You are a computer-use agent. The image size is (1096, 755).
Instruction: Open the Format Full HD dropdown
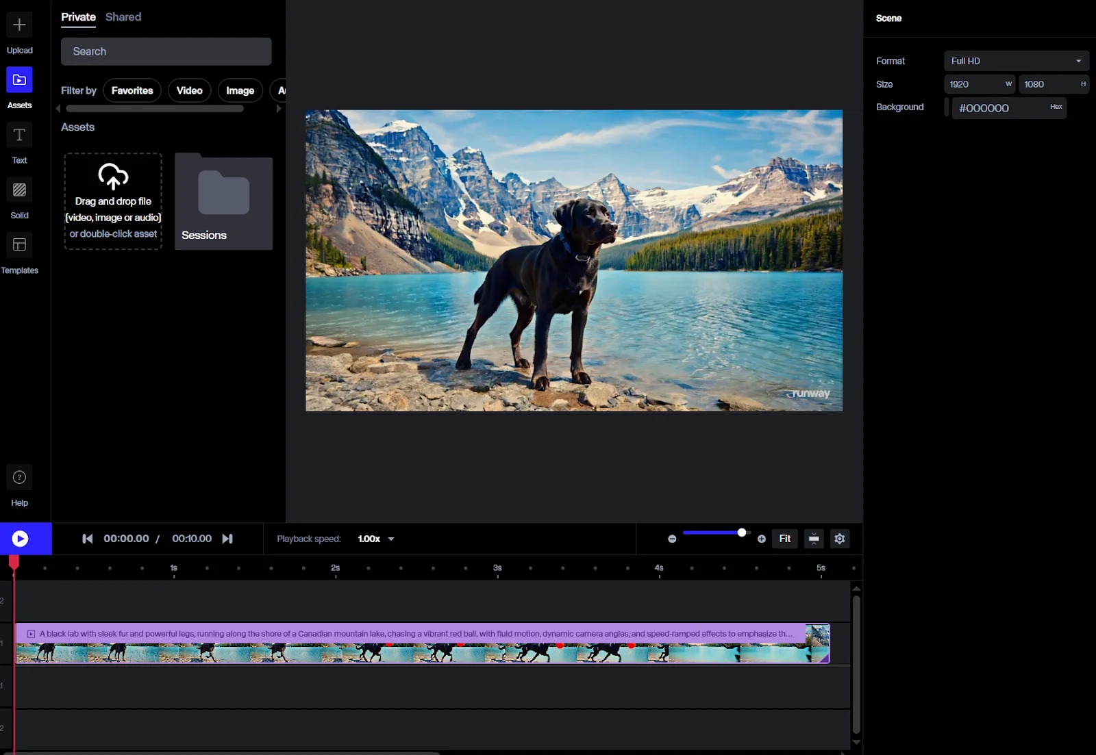point(1017,61)
